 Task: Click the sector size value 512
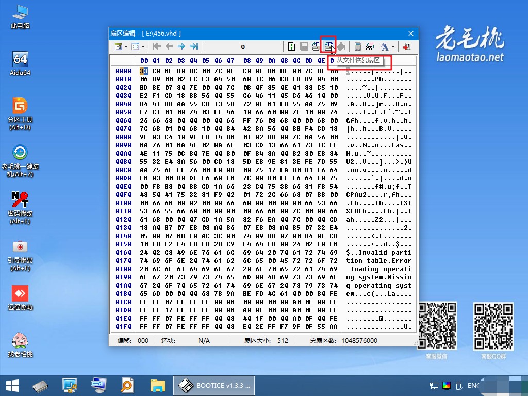(x=283, y=341)
